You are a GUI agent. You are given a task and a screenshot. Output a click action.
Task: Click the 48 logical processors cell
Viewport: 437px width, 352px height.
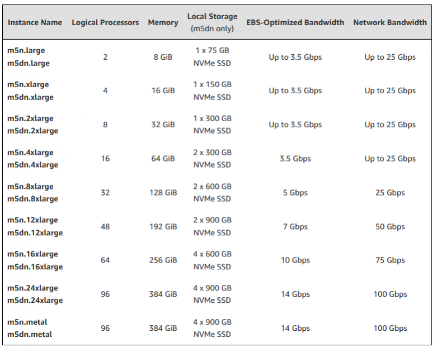point(105,226)
